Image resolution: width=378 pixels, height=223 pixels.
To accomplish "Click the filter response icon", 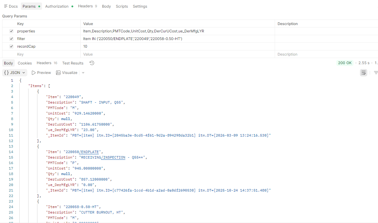I will [376, 73].
